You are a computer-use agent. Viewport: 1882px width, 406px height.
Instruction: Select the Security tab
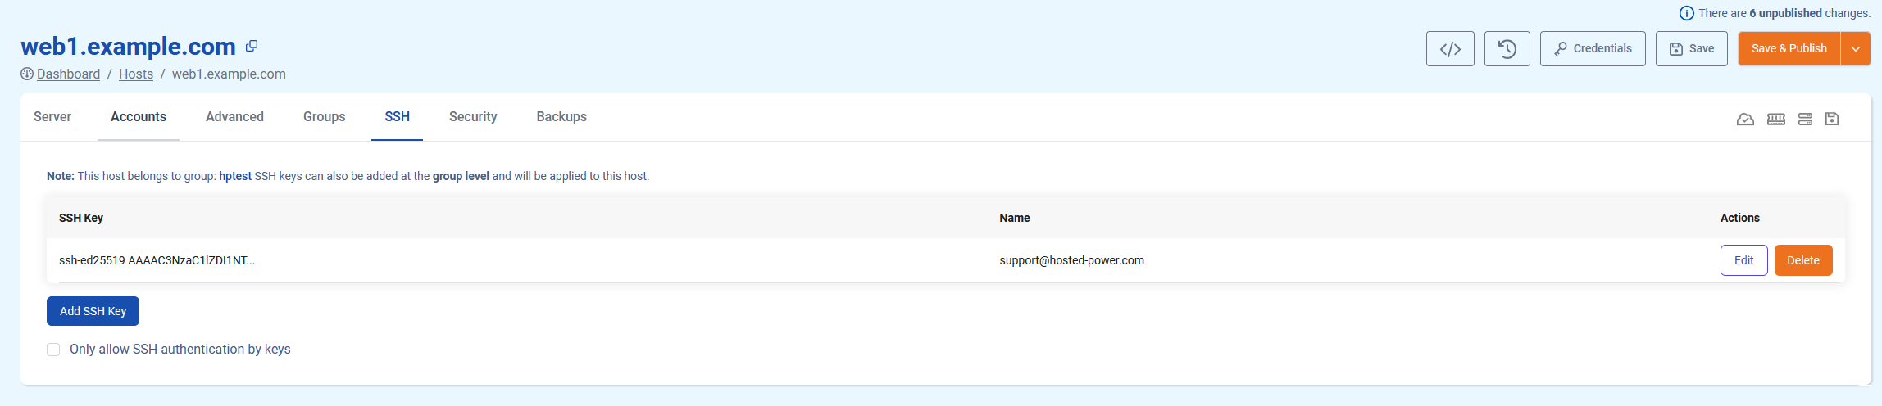(473, 117)
